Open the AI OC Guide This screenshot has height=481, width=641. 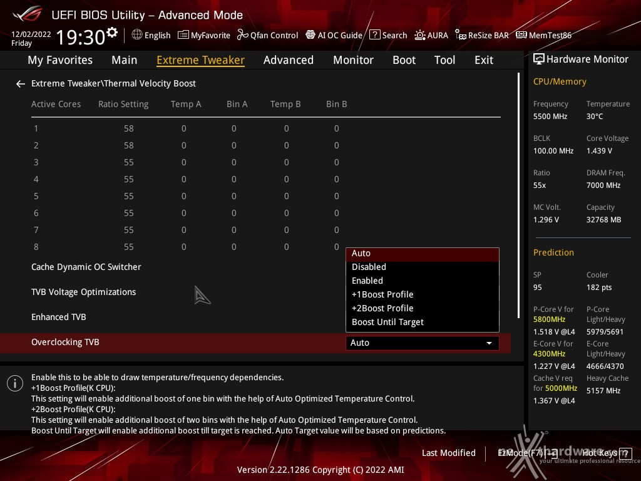point(340,35)
